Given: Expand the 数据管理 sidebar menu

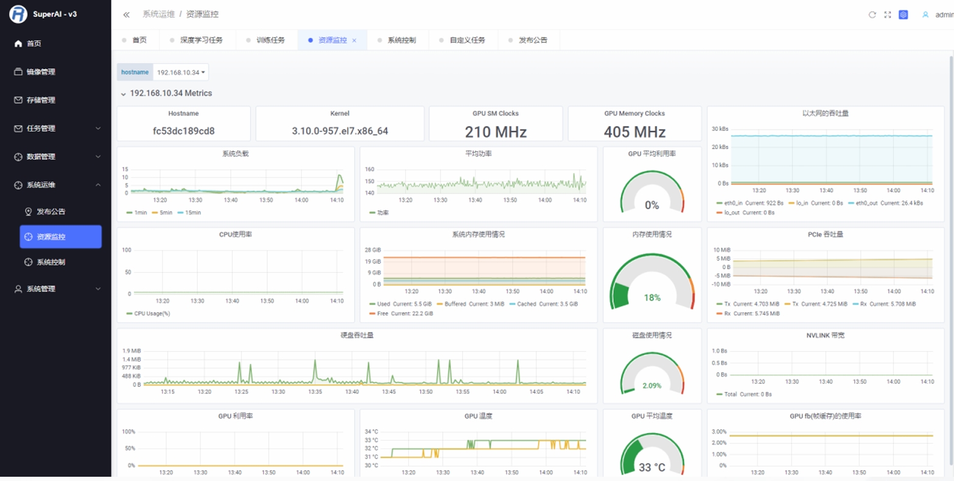Looking at the screenshot, I should click(x=55, y=156).
